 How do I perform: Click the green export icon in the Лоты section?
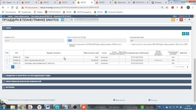pyautogui.click(x=183, y=34)
